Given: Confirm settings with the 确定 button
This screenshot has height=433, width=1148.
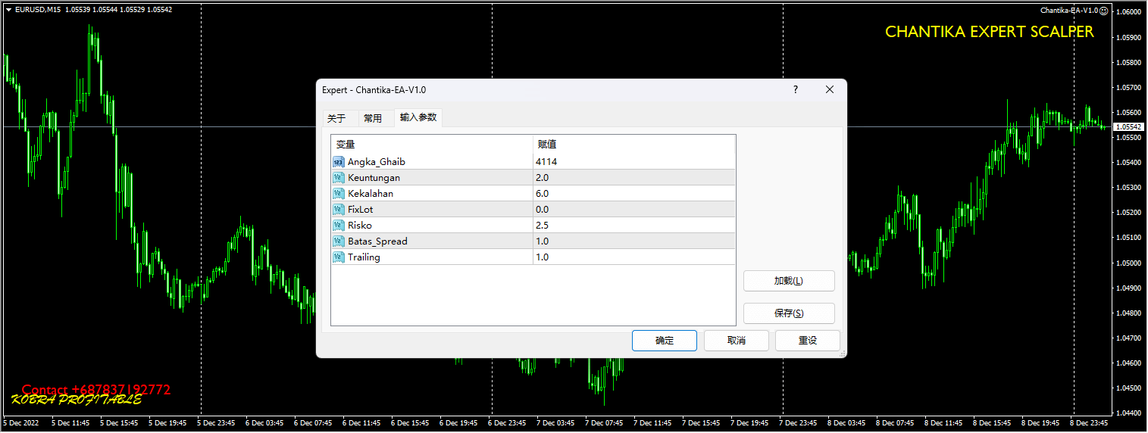Looking at the screenshot, I should tap(665, 341).
